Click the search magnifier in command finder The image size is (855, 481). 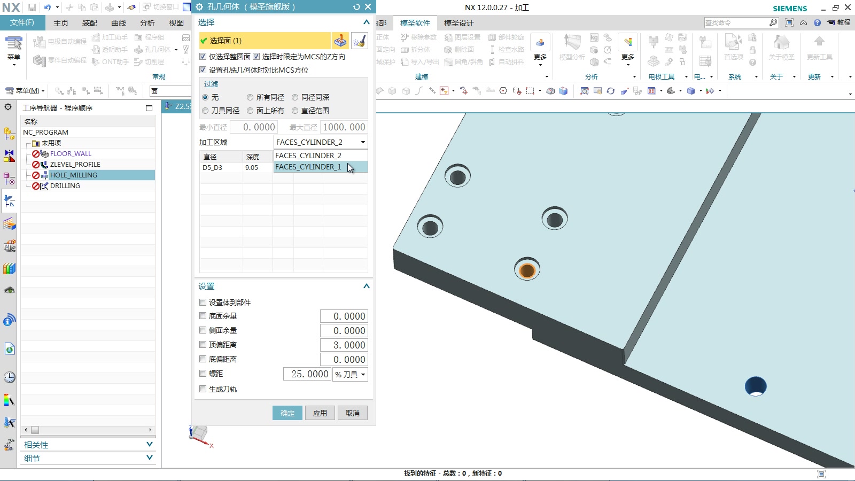[773, 22]
